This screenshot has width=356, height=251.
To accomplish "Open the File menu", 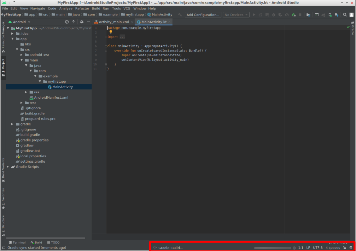I will click(5, 8).
